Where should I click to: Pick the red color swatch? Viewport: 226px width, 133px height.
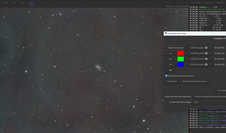coord(181,53)
